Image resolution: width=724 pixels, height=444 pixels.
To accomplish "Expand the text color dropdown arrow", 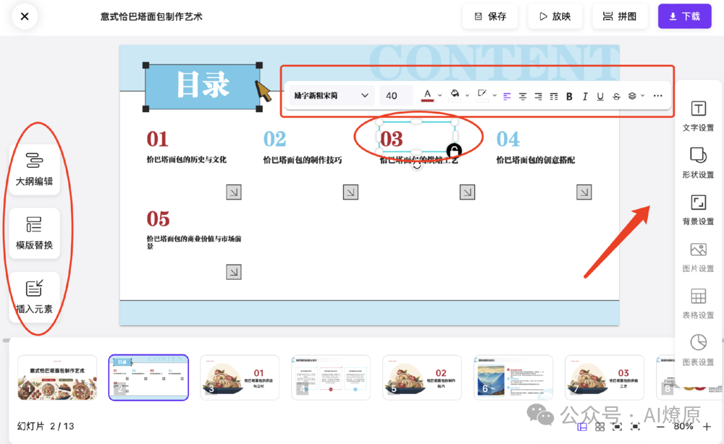I will 439,95.
